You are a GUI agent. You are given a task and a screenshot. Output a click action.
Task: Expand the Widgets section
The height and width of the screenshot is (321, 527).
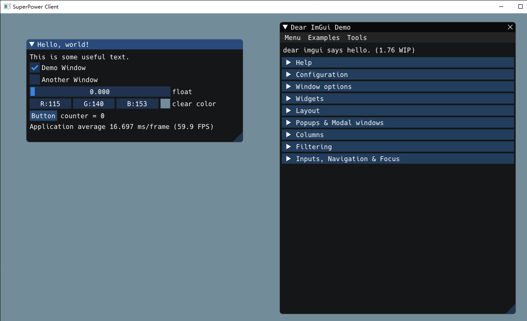[398, 98]
